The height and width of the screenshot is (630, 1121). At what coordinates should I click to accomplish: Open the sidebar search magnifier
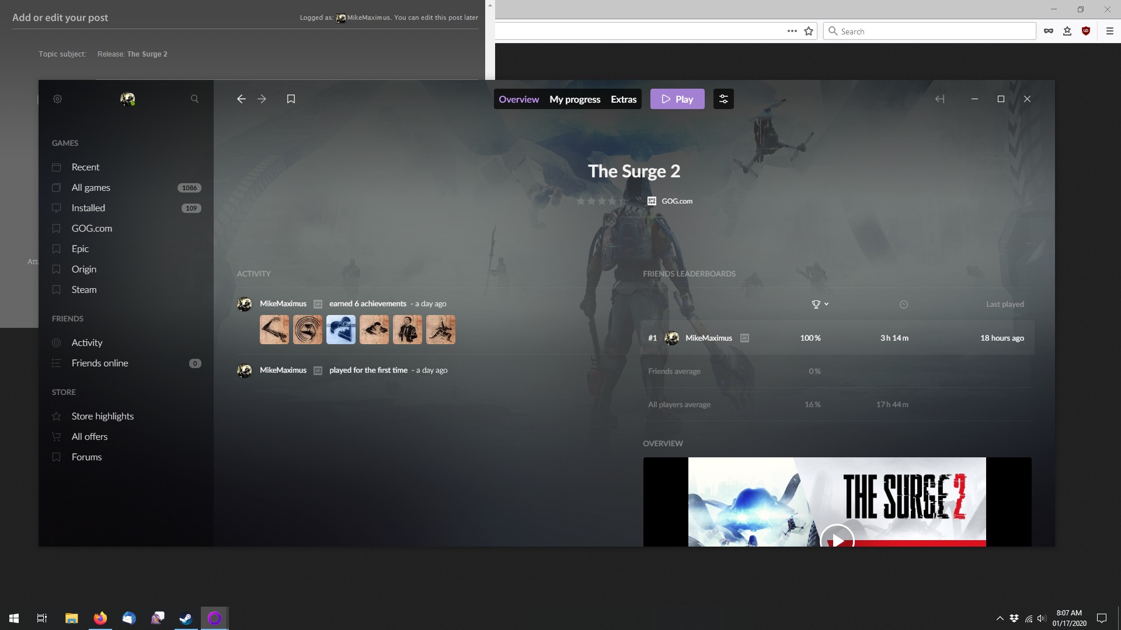pos(194,99)
